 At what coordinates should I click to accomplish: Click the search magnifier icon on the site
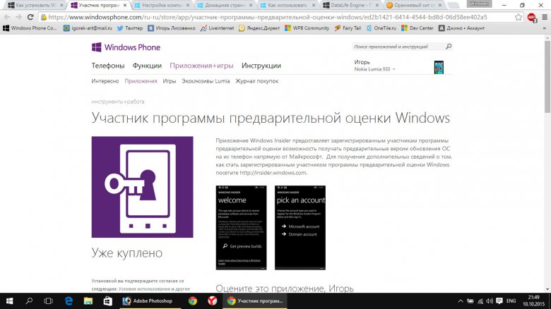[449, 47]
